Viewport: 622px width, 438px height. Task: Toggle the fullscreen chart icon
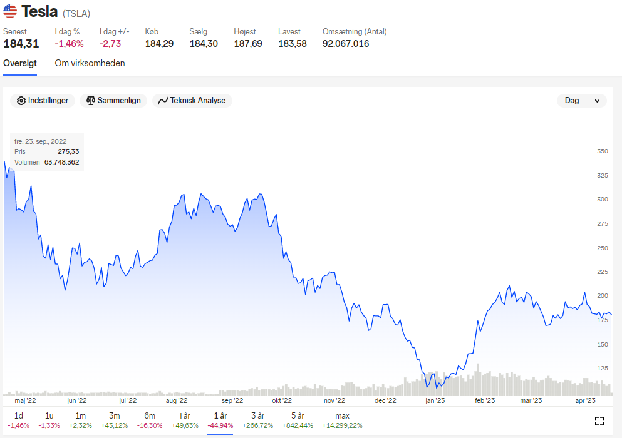pyautogui.click(x=599, y=421)
